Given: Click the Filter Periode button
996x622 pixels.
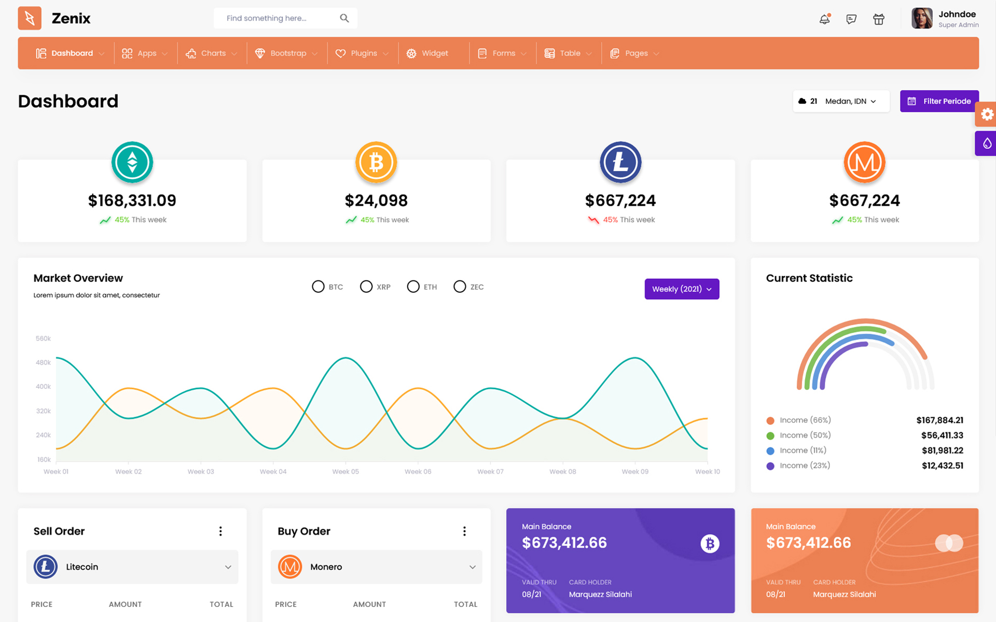Looking at the screenshot, I should coord(939,101).
